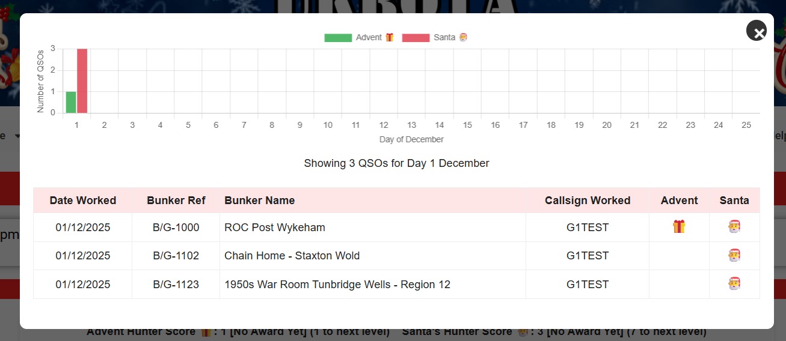Close the QSO details popup

point(756,31)
